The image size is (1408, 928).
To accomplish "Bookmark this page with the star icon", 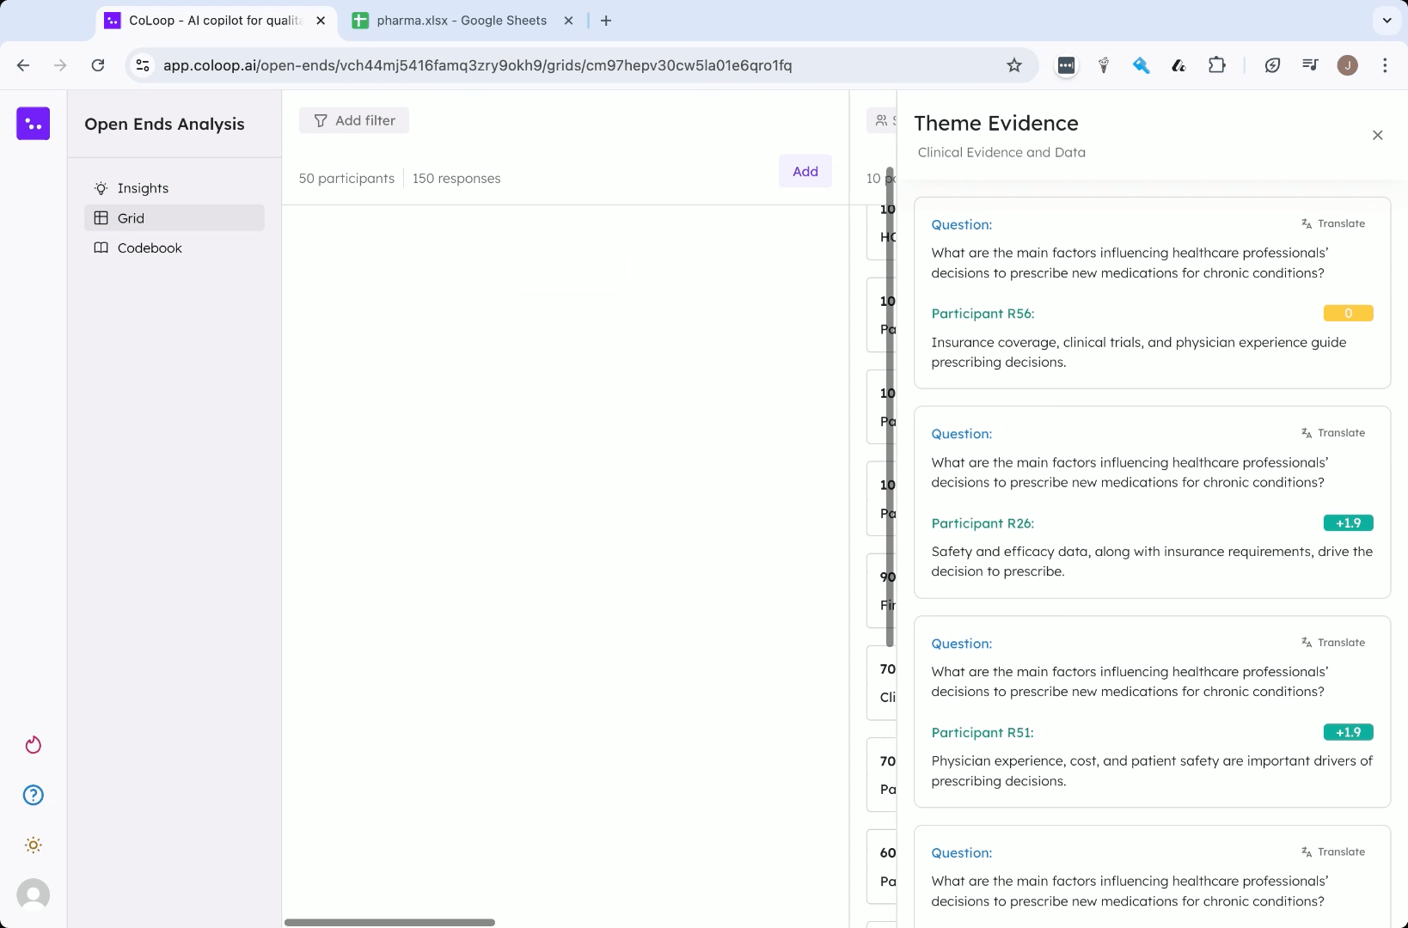I will (x=1014, y=65).
